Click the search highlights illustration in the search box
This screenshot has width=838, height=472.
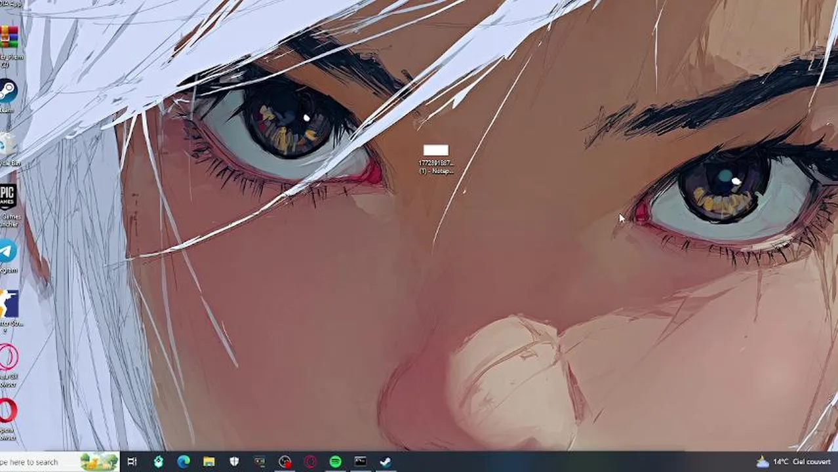(99, 462)
